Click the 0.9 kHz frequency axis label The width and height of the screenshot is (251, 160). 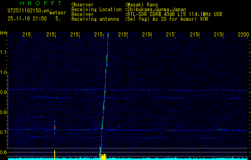pos(4,92)
